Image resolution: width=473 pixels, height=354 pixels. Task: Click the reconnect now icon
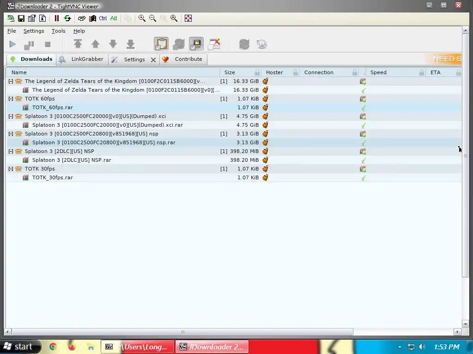[x=244, y=44]
